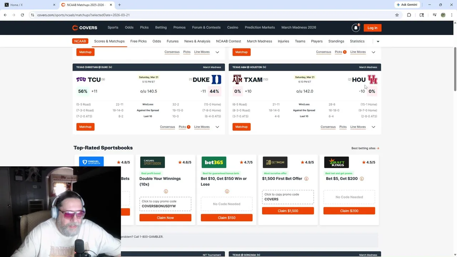Image resolution: width=457 pixels, height=257 pixels.
Task: Click the Ask Gemini button
Action: click(x=407, y=5)
